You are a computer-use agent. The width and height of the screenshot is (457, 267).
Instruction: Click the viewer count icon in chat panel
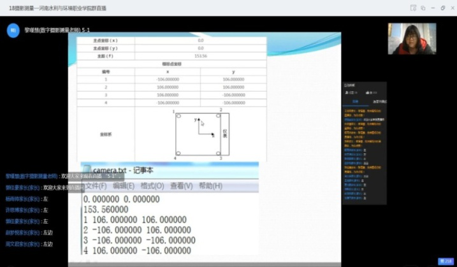(347, 93)
